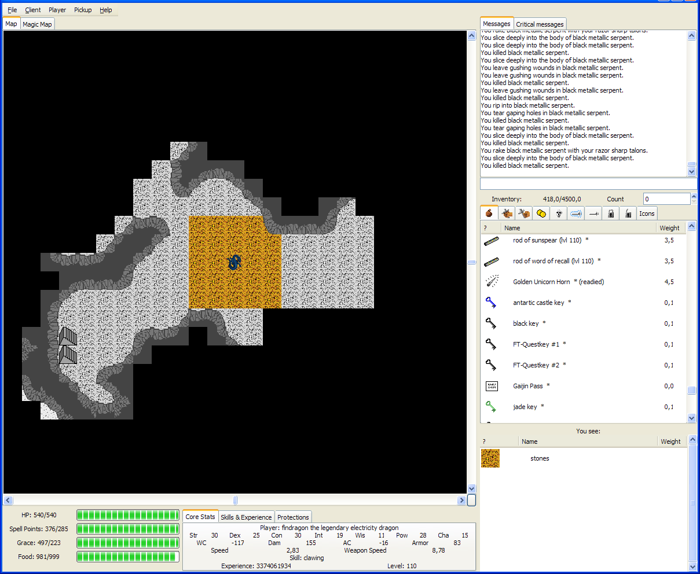This screenshot has width=700, height=574.
Task: Click the messages scrollbar down arrow
Action: [x=692, y=171]
